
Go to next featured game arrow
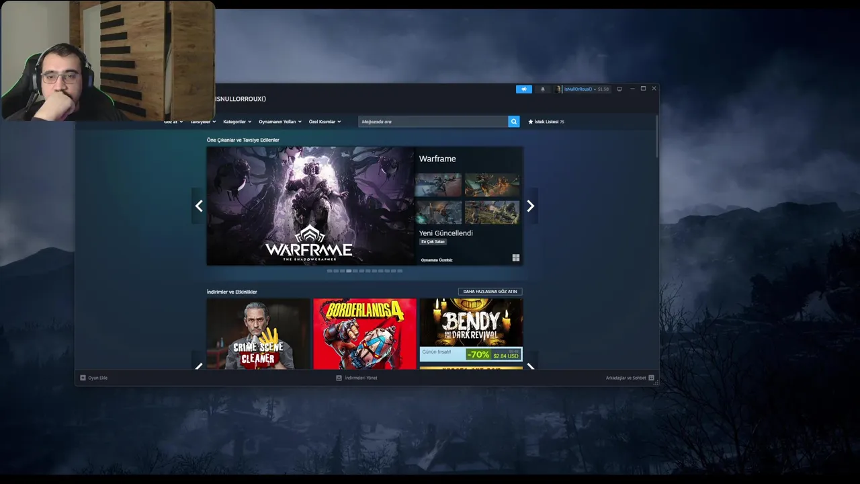[x=531, y=206]
